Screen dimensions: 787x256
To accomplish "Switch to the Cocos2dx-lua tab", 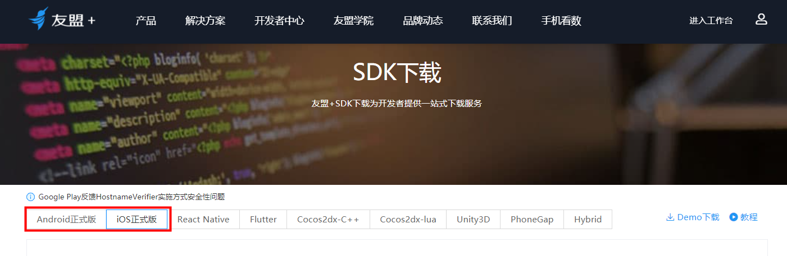I will coord(408,219).
